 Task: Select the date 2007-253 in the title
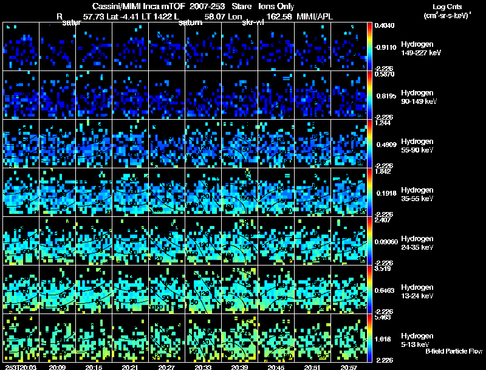point(207,7)
